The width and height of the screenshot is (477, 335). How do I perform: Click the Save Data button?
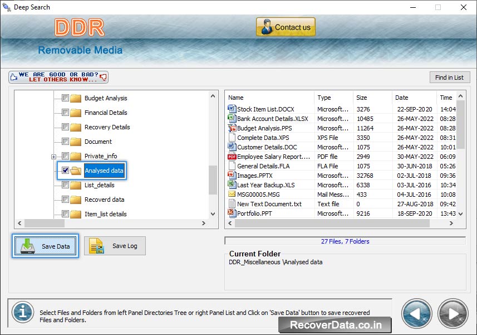pyautogui.click(x=46, y=246)
